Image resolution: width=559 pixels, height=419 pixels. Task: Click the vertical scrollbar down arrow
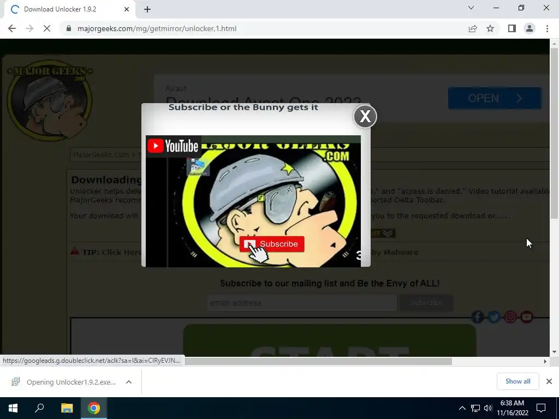(x=554, y=352)
